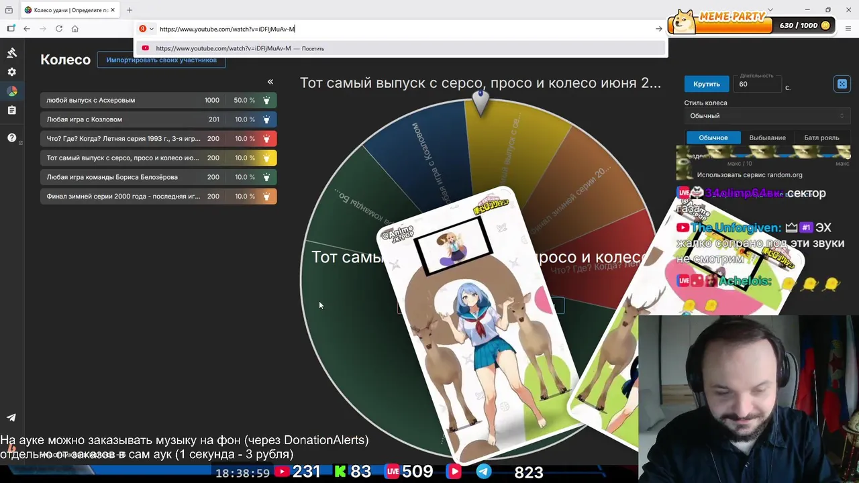
Task: Click the '50.0 %' chance value
Action: click(244, 100)
